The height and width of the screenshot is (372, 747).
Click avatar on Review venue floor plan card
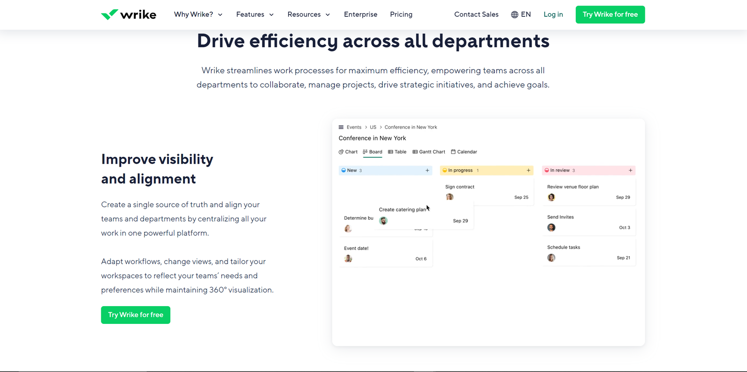tap(551, 197)
